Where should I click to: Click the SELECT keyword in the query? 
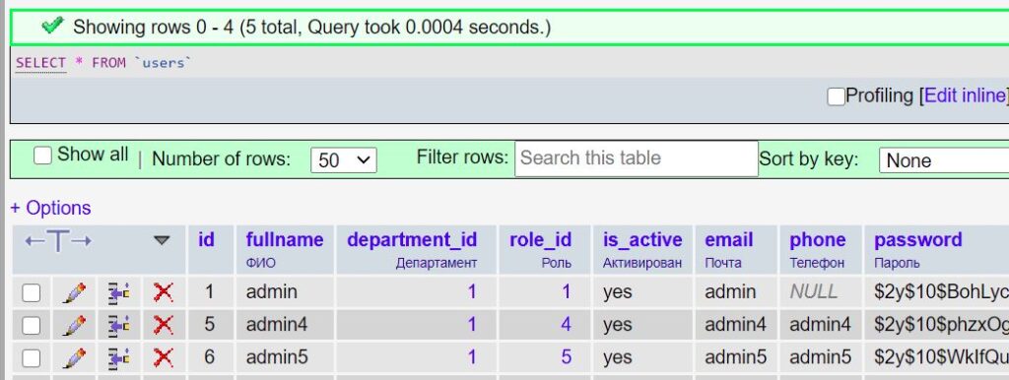[40, 63]
